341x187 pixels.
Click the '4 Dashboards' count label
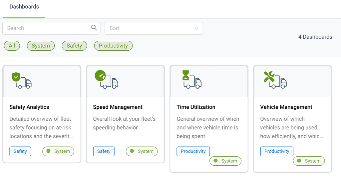coord(315,37)
